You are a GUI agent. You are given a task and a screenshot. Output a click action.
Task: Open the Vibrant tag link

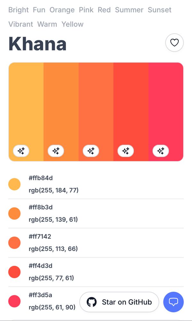tap(20, 24)
